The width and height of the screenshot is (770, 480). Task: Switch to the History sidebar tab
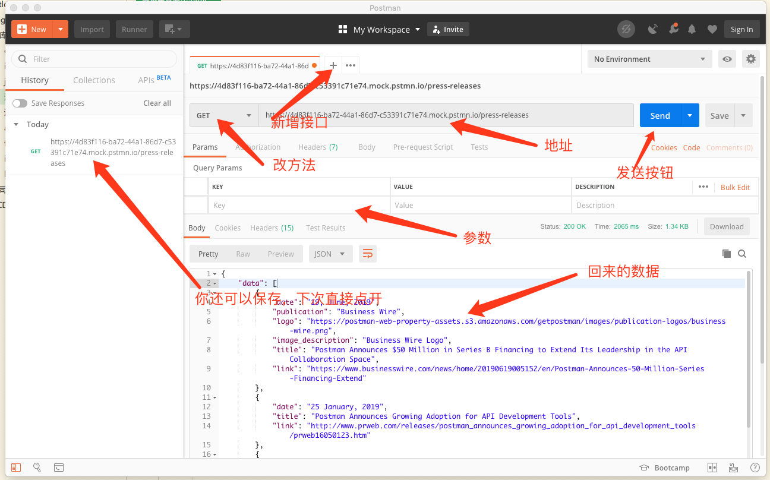35,80
